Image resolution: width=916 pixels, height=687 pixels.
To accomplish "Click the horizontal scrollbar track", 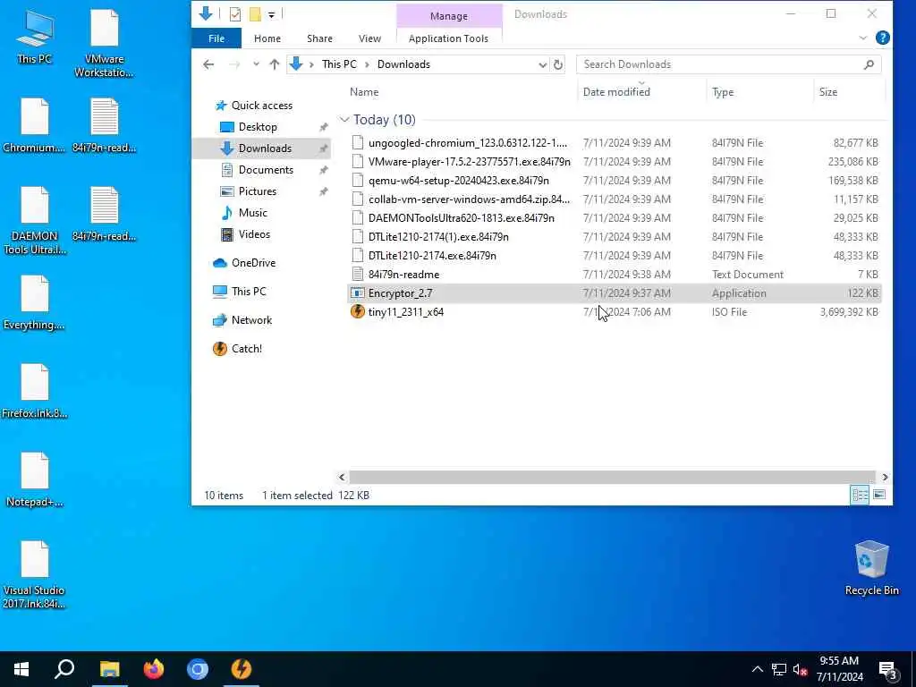I will point(612,478).
